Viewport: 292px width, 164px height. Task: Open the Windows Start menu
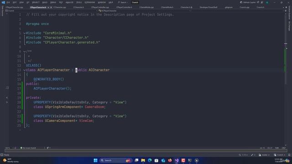tap(95, 160)
